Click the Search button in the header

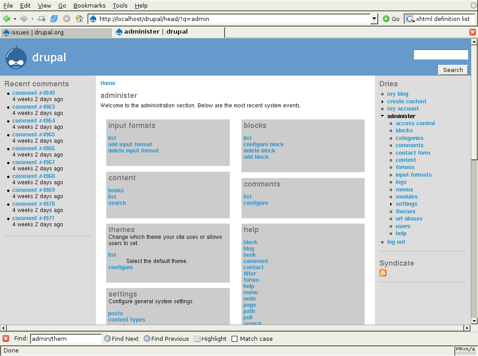click(452, 69)
